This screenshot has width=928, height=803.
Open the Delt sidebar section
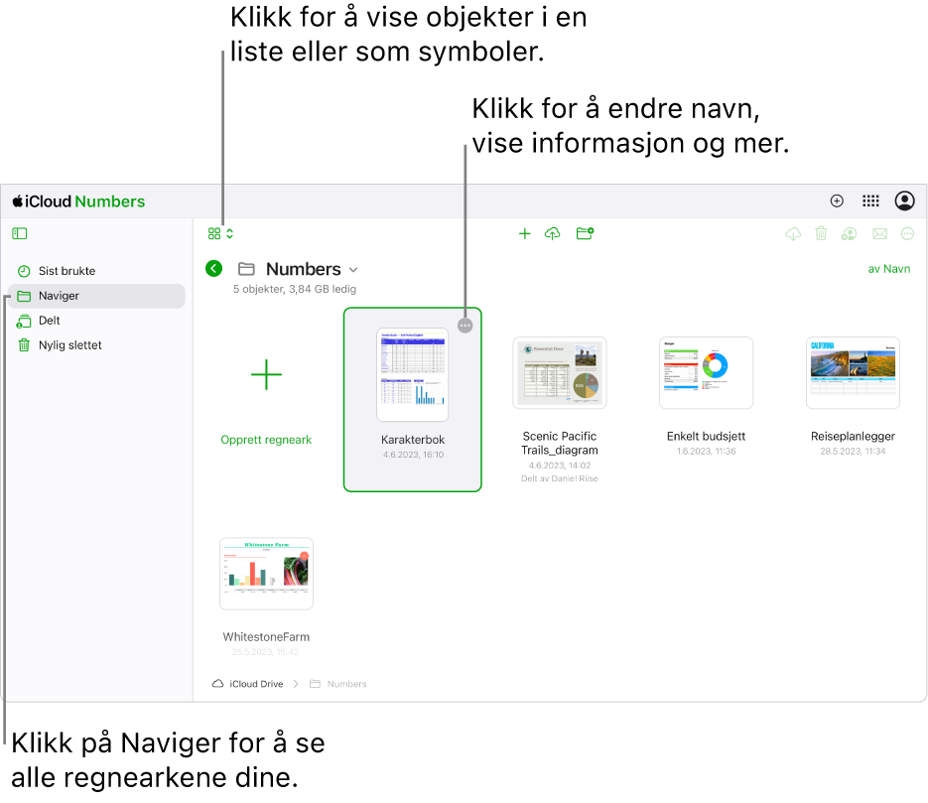[96, 321]
